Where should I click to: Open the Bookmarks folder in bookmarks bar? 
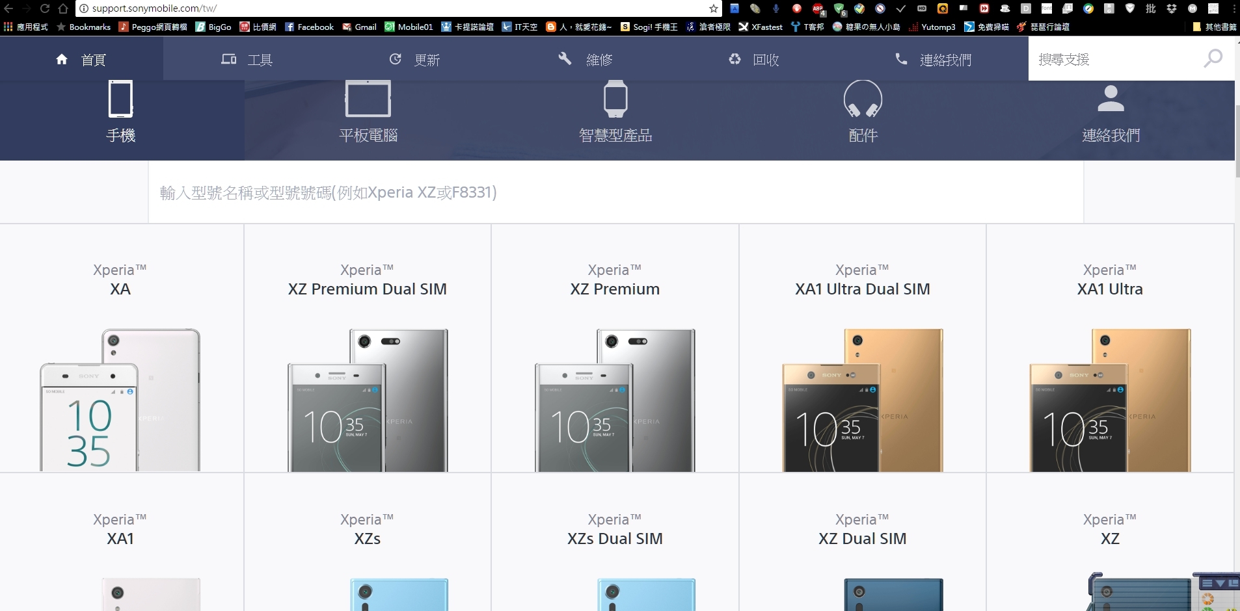(84, 27)
